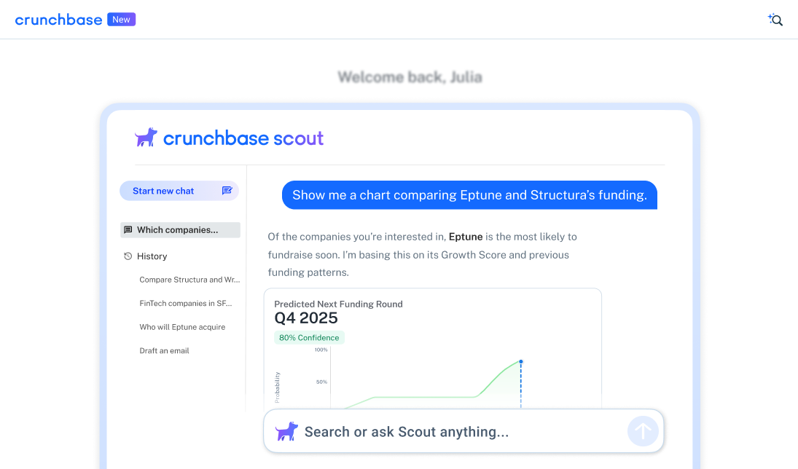
Task: Click the 100% axis label on chart
Action: coord(321,350)
